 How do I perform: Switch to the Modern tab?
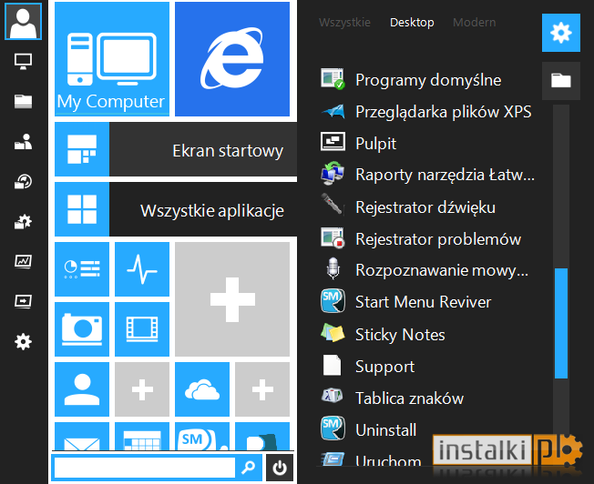click(475, 23)
